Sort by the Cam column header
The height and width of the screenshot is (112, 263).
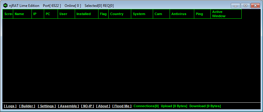click(161, 14)
